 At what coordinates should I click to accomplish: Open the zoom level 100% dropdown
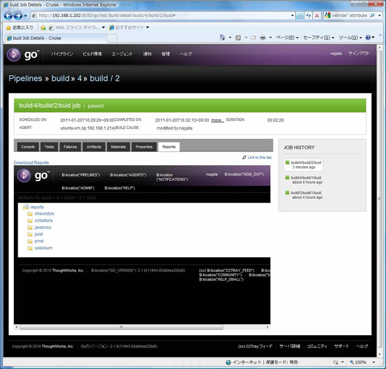pos(362,362)
